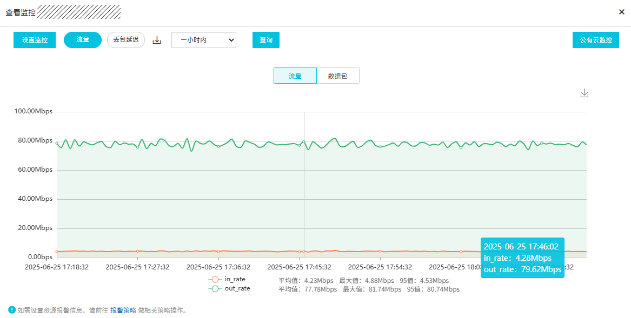Viewport: 631px width, 318px height.
Task: Select the 丢包延迟 pill toggle
Action: pyautogui.click(x=126, y=40)
